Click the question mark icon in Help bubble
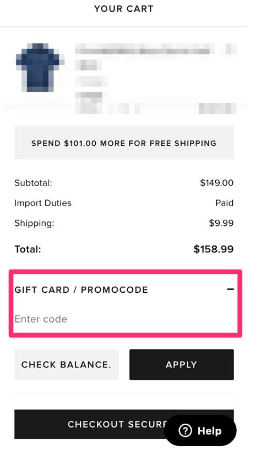The image size is (261, 469). coord(185,430)
